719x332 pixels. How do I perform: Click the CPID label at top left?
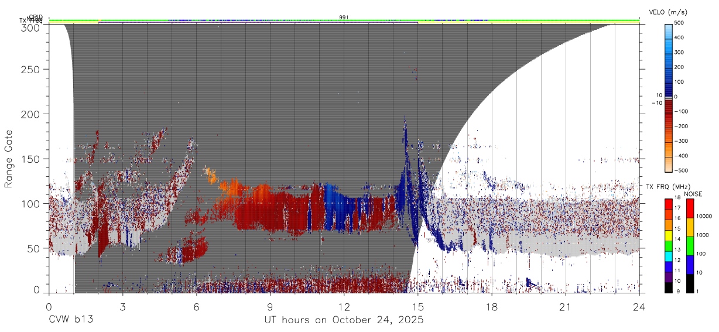pos(36,17)
